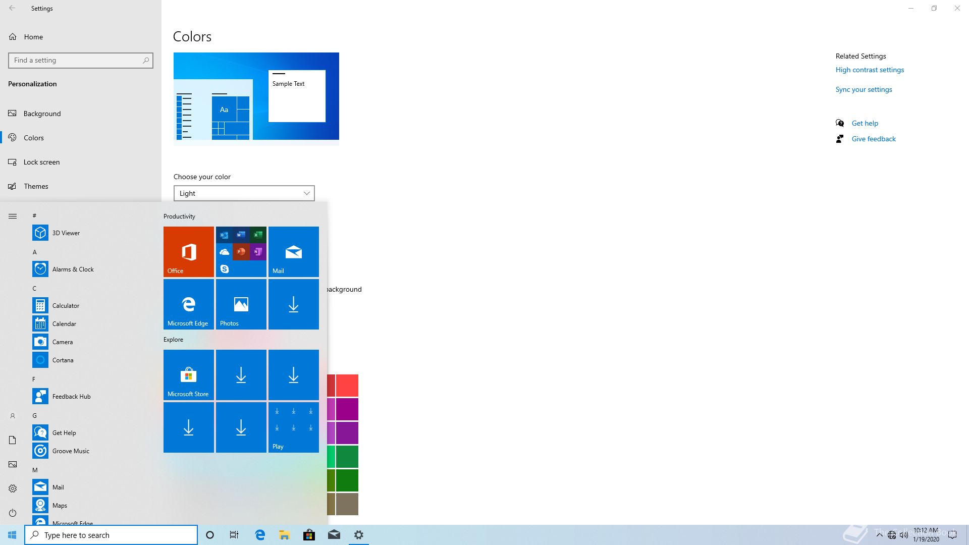Screen dimensions: 969x545
Task: Click the Find a setting search box
Action: [x=81, y=60]
